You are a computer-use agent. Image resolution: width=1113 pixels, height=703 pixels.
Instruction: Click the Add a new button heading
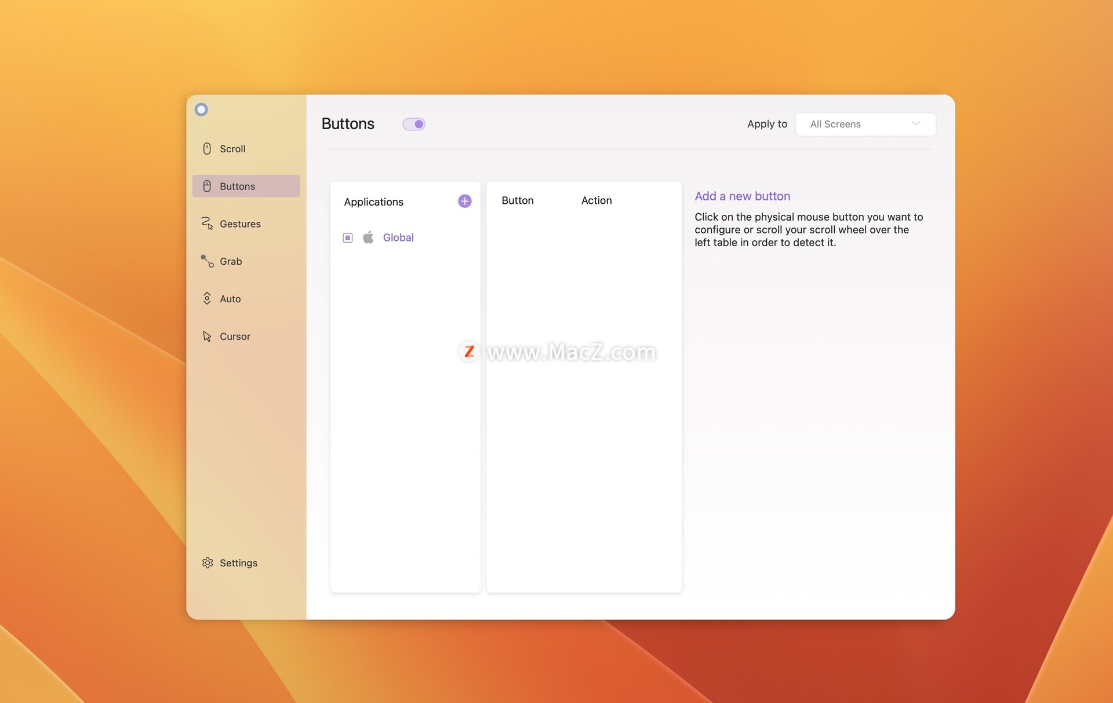click(742, 196)
